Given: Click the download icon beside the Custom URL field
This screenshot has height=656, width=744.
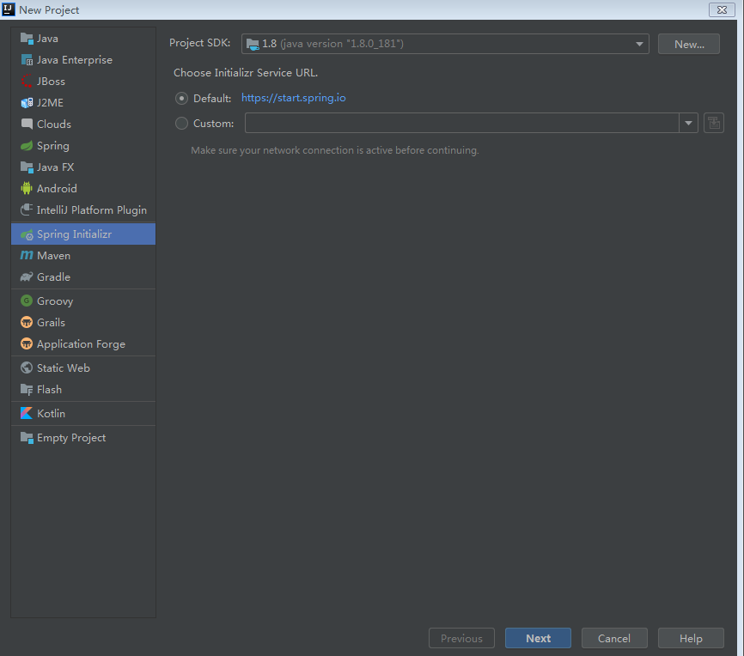Looking at the screenshot, I should (714, 124).
